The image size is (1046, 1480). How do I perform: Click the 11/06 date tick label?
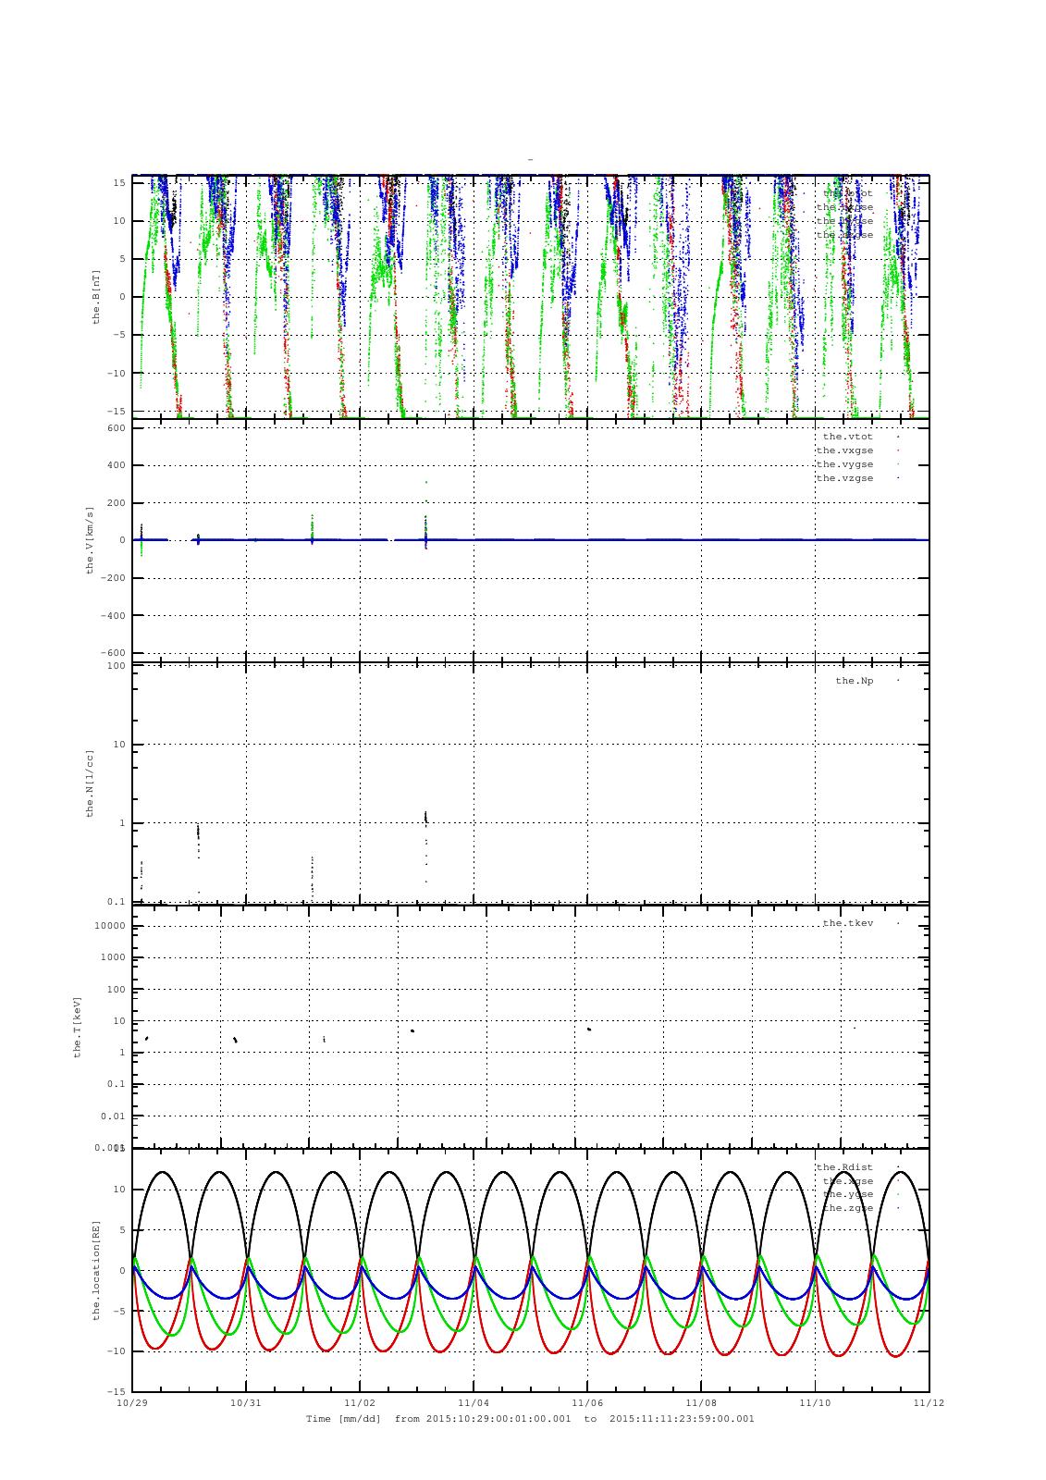pyautogui.click(x=587, y=1402)
